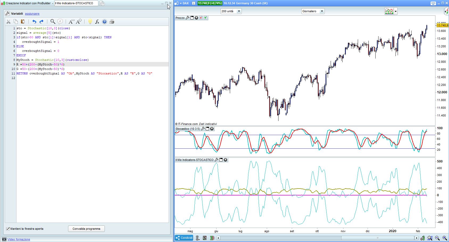Maximize Il Mio Indicatore-STOCASTICO panel
The image size is (449, 242).
[x=221, y=160]
